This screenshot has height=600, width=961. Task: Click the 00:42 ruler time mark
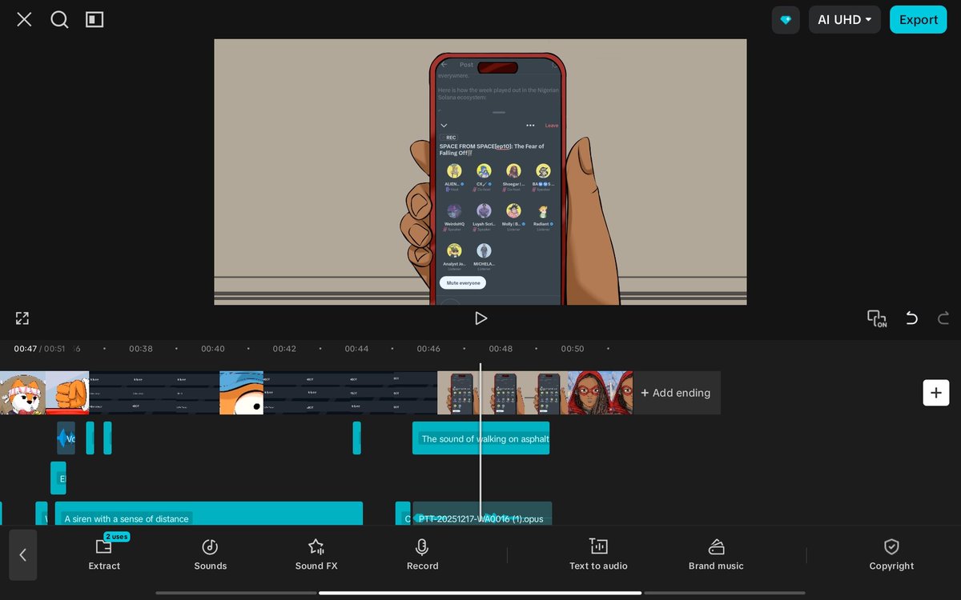coord(284,349)
